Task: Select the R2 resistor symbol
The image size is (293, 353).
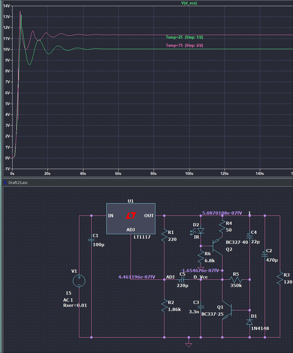Action: pyautogui.click(x=164, y=305)
